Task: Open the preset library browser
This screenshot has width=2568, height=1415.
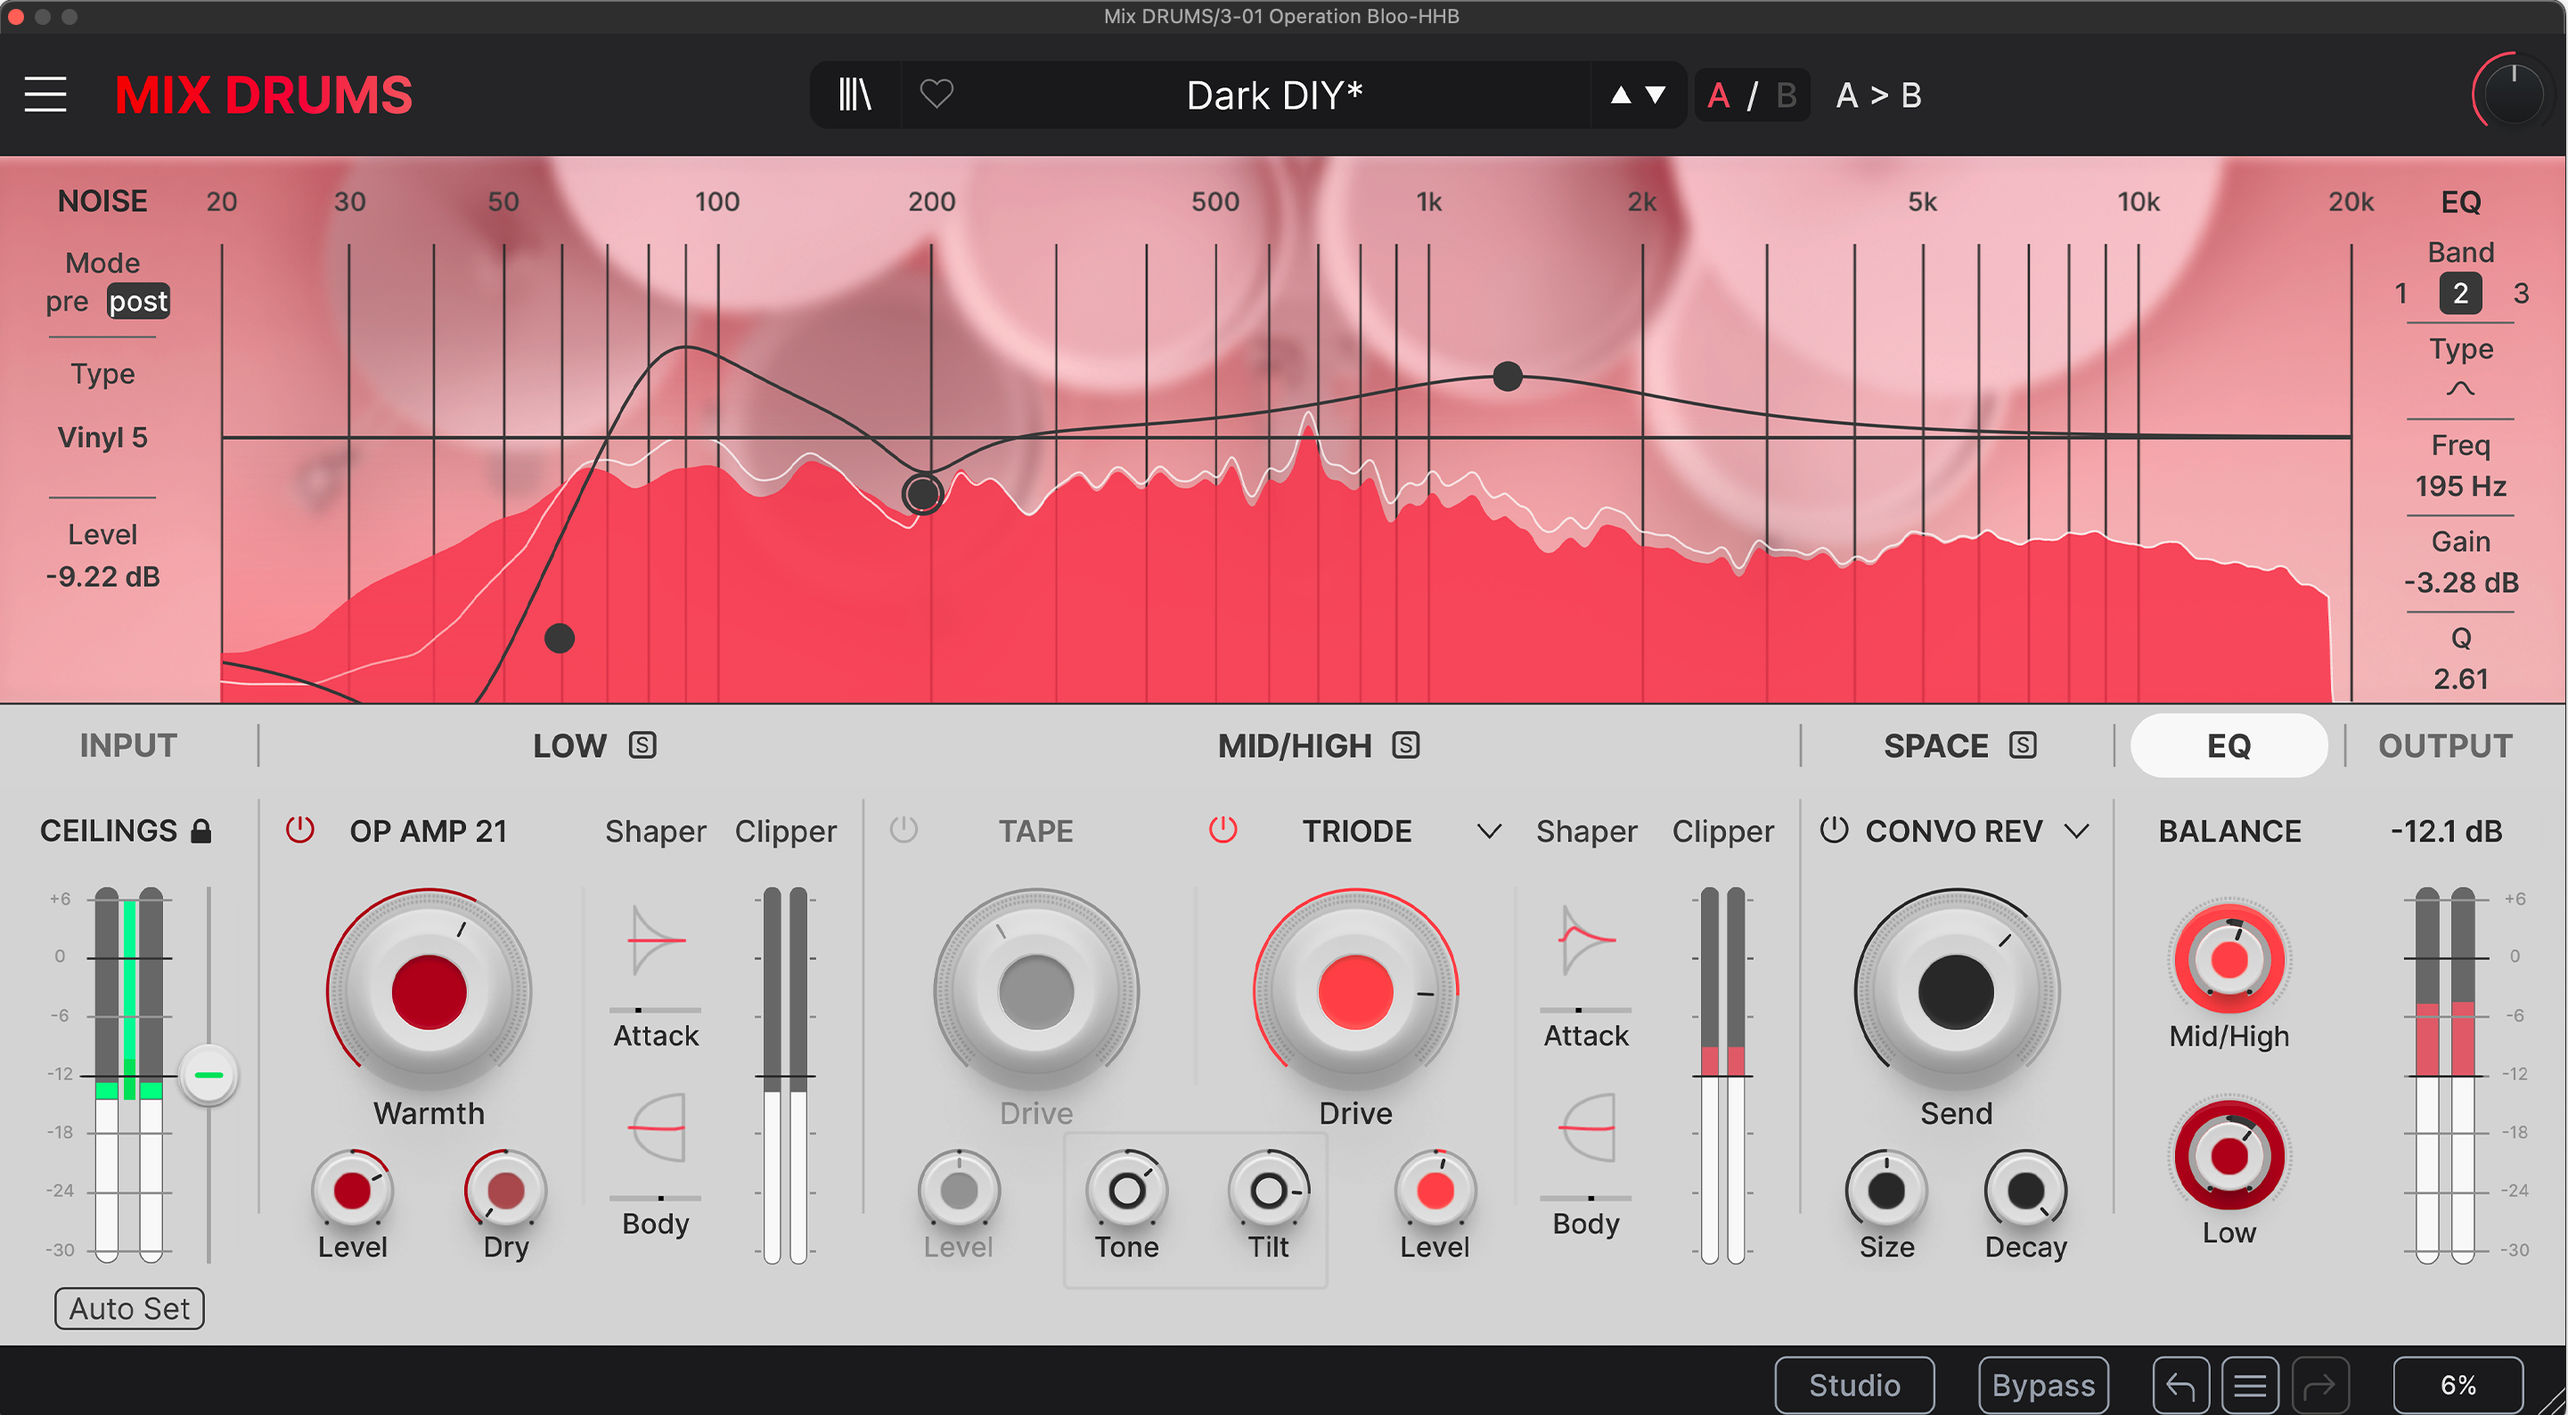Action: click(x=855, y=94)
